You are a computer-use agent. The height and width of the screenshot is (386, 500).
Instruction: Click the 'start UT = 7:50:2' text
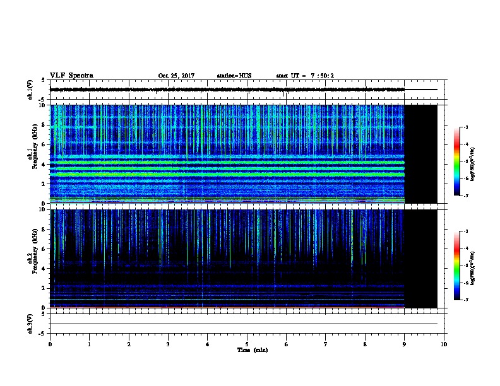[x=305, y=76]
